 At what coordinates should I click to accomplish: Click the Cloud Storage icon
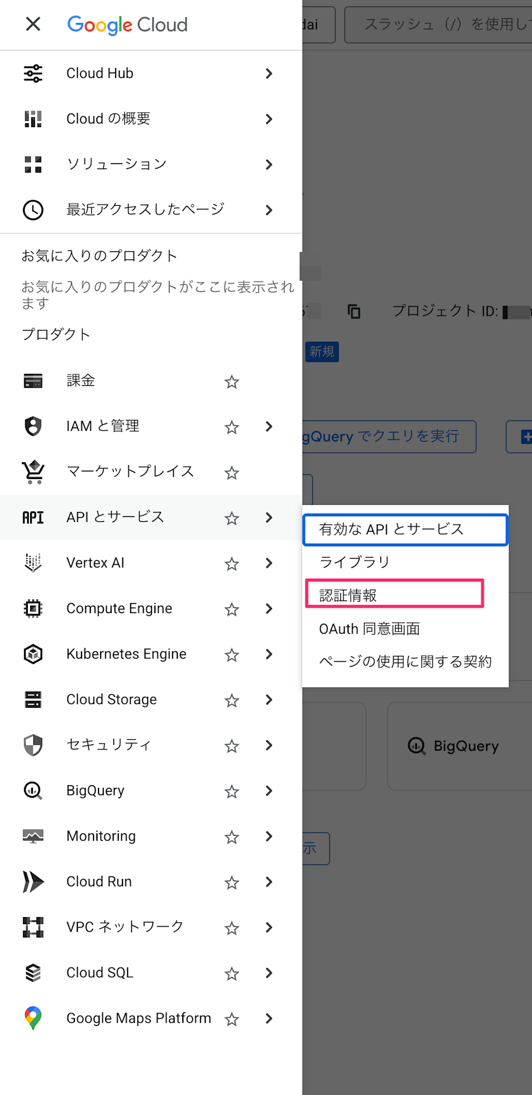tap(33, 699)
